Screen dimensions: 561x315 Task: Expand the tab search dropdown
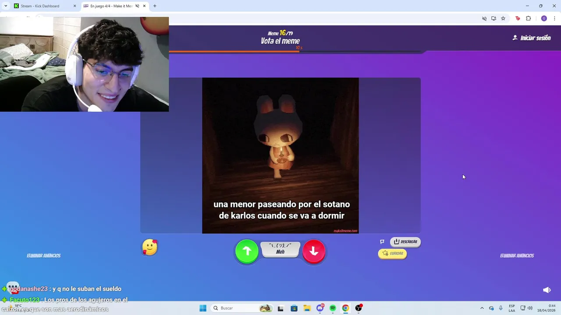(x=6, y=6)
